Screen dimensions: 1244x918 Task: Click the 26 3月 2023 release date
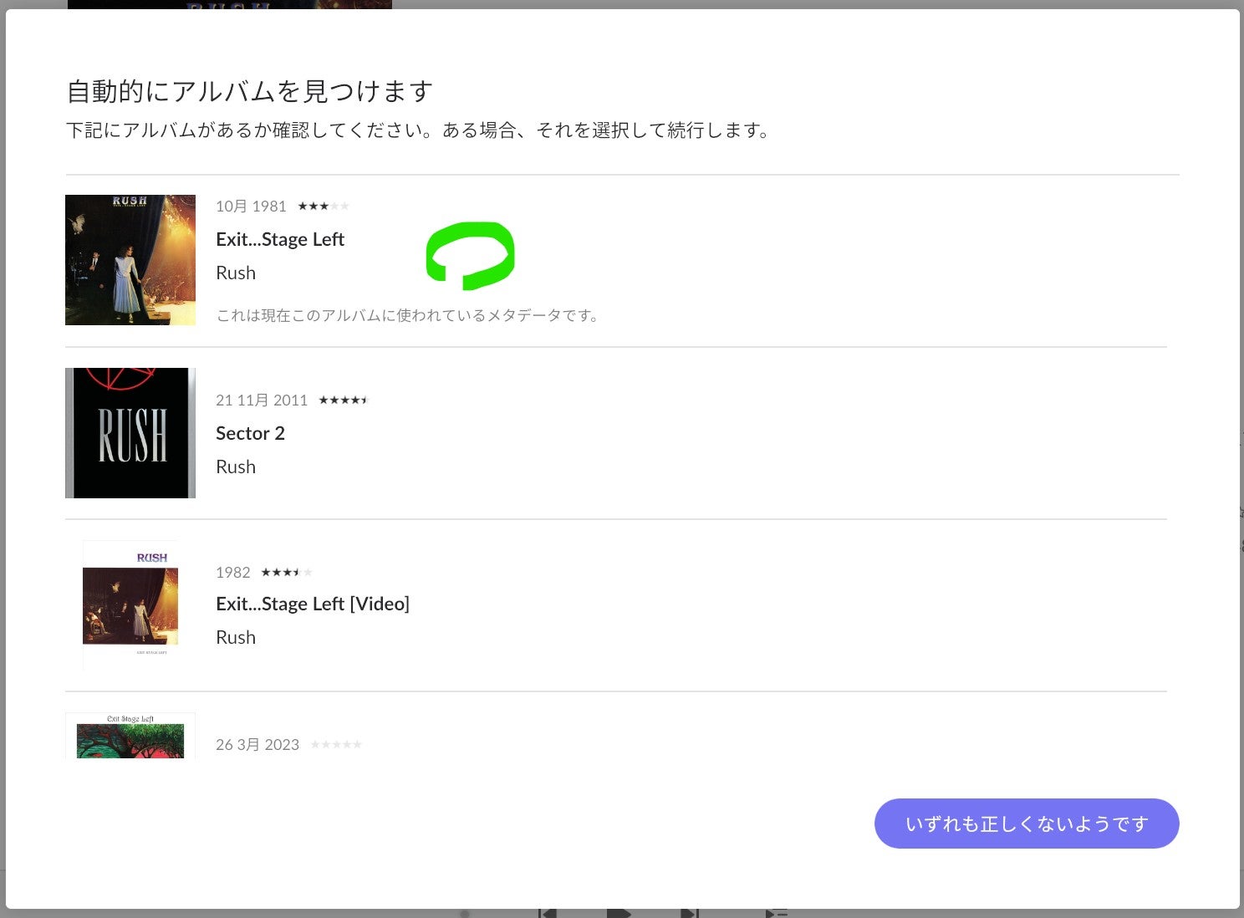[x=257, y=745]
